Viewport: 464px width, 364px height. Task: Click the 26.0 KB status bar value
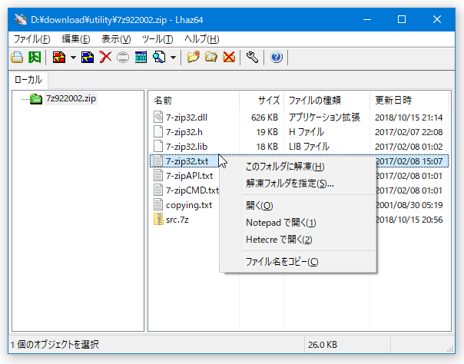[322, 345]
